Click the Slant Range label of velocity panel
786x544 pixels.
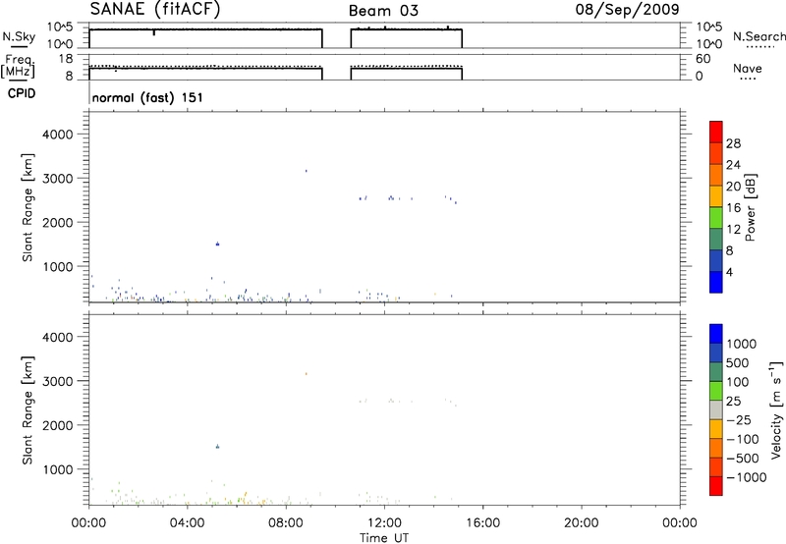(x=28, y=410)
